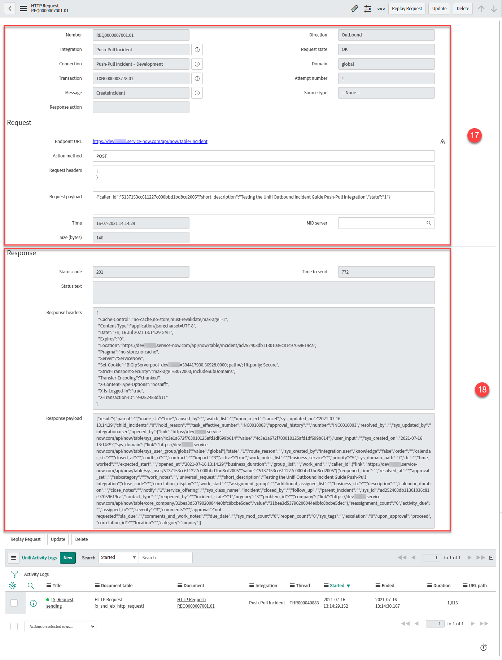Collapse the Unifi Activity Logs list
The image size is (502, 660).
[491, 557]
